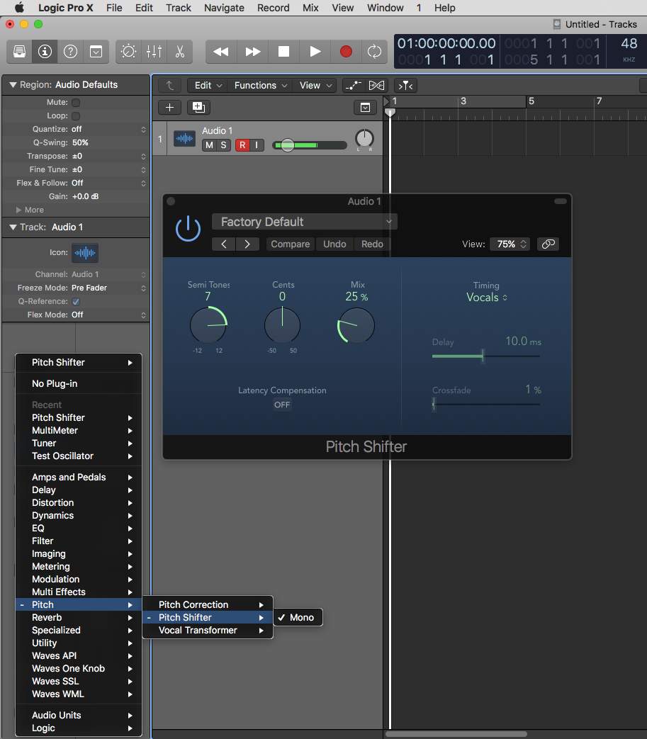
Task: Click the Fast Forward transport button
Action: [252, 52]
